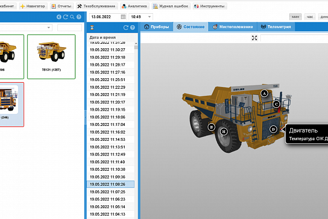Select the row 19.05.2022 11:07:25
328x219 pixels.
pos(110,192)
